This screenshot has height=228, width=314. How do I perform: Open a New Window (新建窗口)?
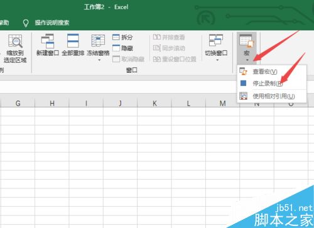[x=48, y=41]
